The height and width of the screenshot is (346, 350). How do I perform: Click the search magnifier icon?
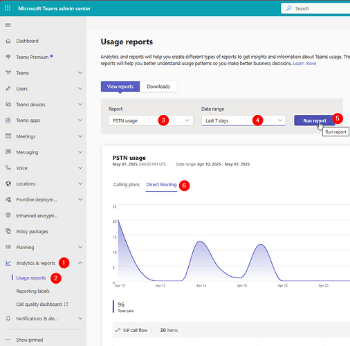288,8
